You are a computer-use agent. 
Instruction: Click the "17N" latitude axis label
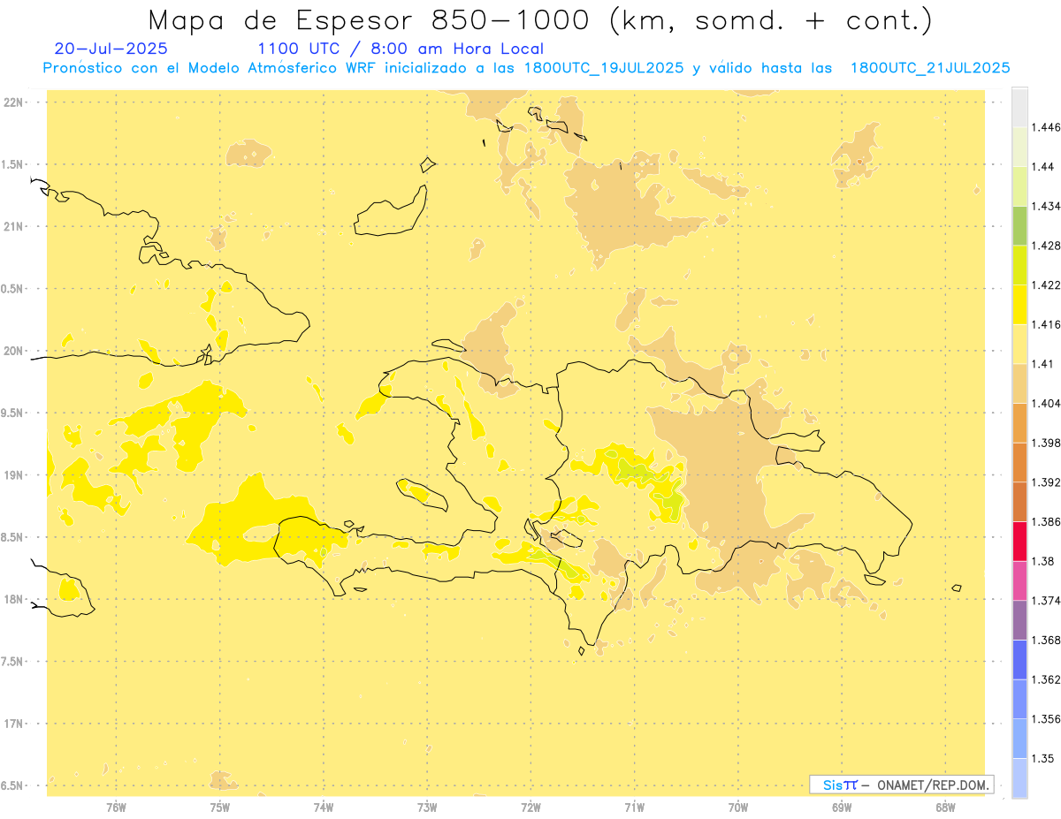point(14,724)
